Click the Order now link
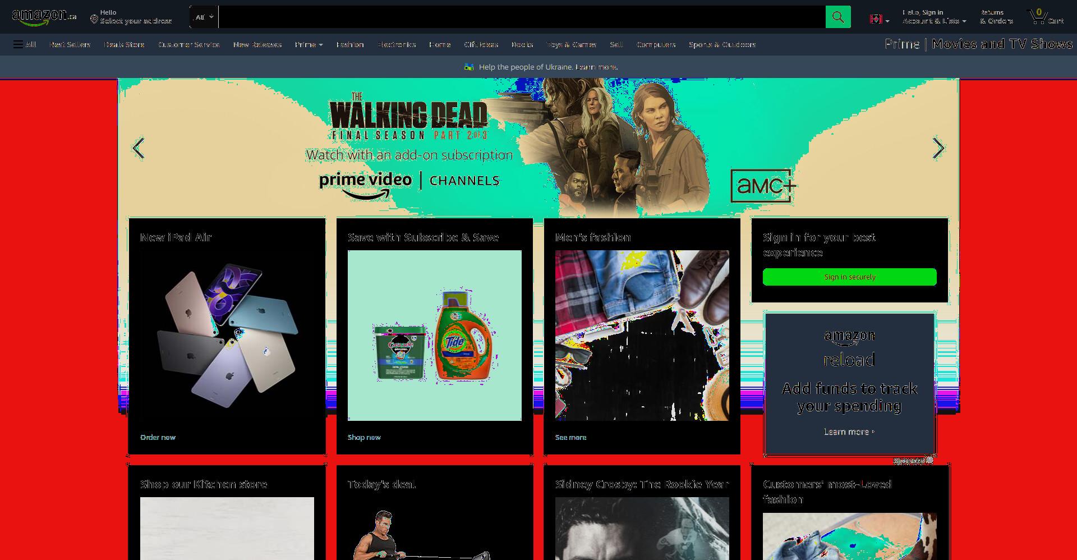This screenshot has width=1077, height=560. point(158,437)
